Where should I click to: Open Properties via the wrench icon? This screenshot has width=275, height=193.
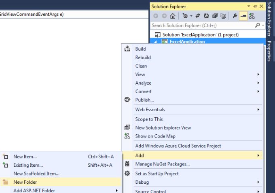(x=235, y=16)
